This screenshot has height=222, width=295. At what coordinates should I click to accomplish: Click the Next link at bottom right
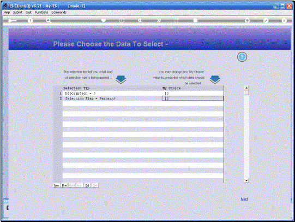pos(244,199)
